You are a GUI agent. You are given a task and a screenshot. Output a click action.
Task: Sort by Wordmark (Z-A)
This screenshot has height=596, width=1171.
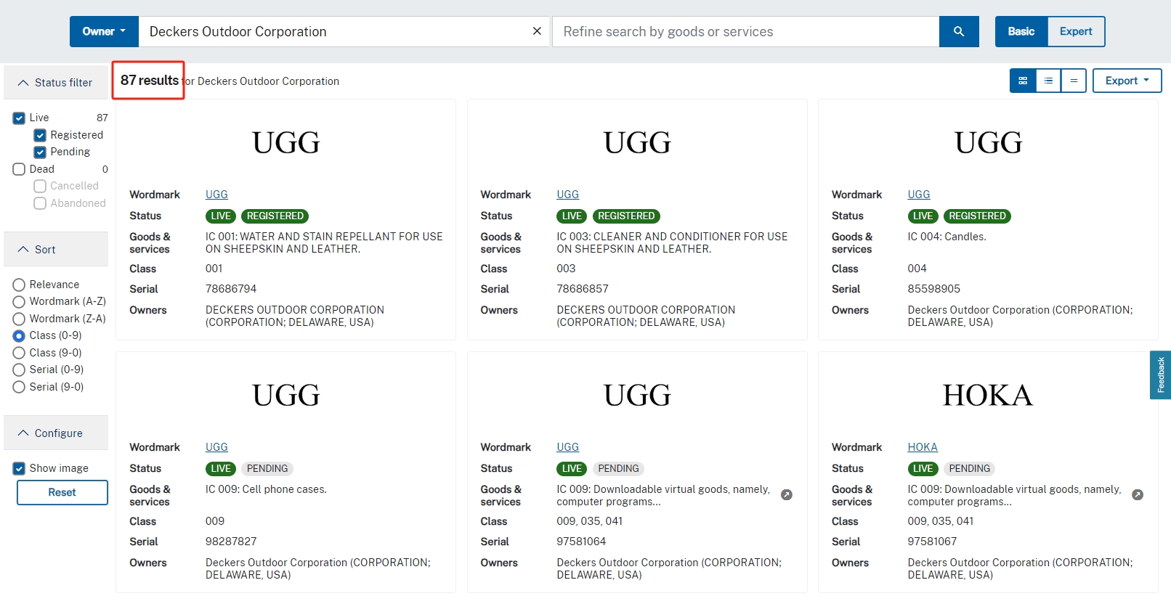point(19,319)
